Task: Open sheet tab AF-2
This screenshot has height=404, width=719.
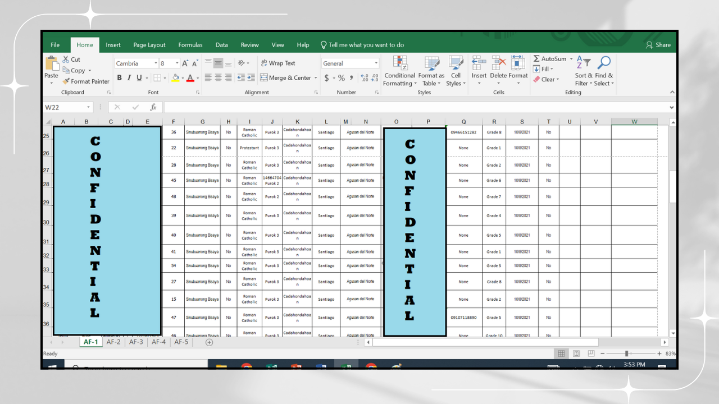Action: [113, 342]
